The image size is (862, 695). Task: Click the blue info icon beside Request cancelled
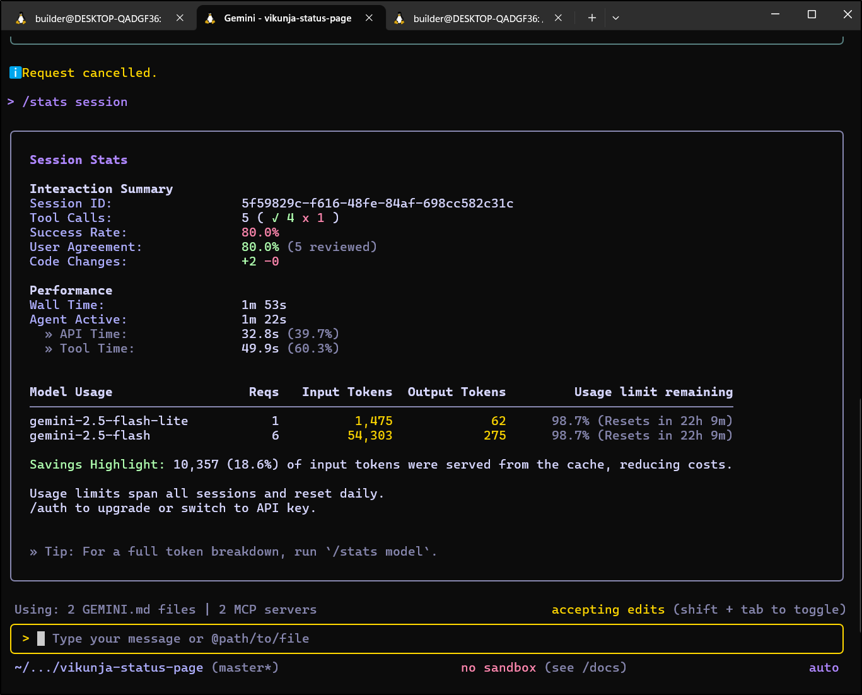(16, 73)
